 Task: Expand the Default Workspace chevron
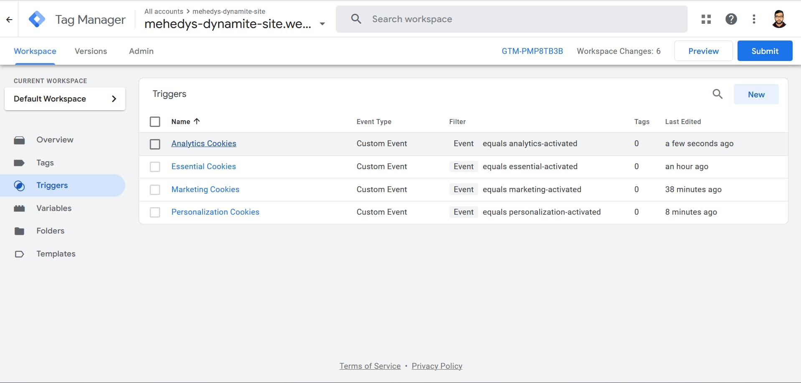pos(114,99)
